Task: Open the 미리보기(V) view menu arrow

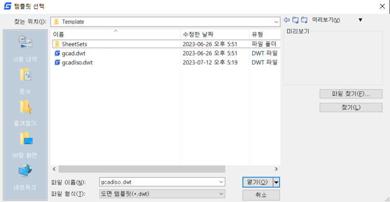Action: tap(360, 20)
